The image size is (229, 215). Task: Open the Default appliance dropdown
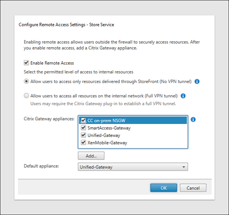(x=132, y=167)
